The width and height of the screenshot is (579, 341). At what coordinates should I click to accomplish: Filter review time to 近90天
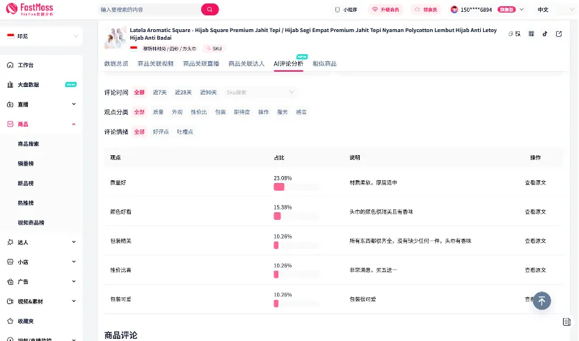tap(208, 93)
